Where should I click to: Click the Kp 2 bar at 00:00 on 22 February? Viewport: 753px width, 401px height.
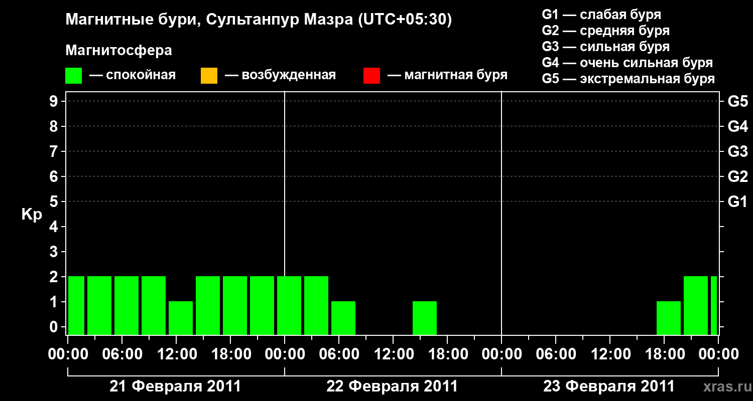pyautogui.click(x=289, y=305)
